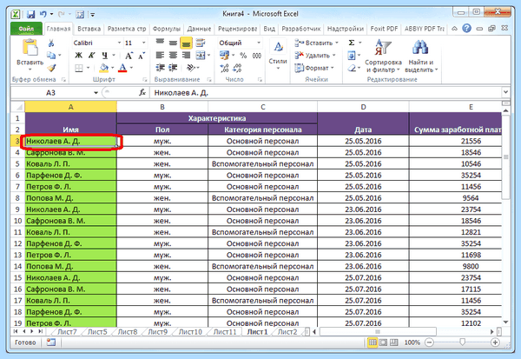Screen dimensions: 521x359
Task: Align text to middle vertically
Action: coord(173,43)
